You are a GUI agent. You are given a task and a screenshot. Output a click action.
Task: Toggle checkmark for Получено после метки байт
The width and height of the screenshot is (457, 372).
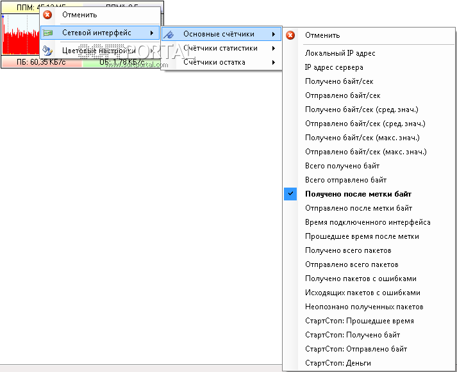point(290,194)
